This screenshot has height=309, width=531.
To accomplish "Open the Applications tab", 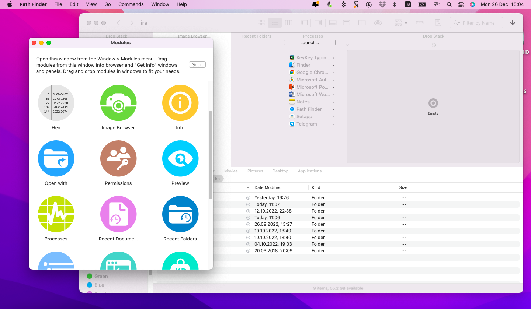I will [310, 171].
